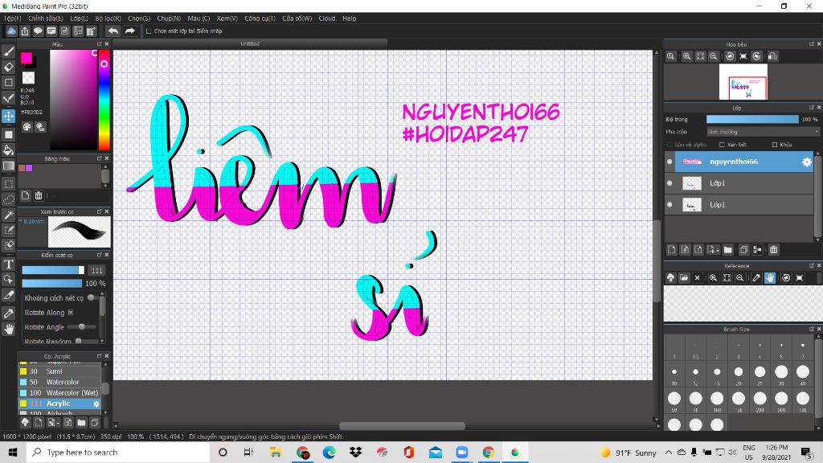The width and height of the screenshot is (823, 463).
Task: Adjust the Độ trong opacity slider in layer panel
Action: coord(752,119)
